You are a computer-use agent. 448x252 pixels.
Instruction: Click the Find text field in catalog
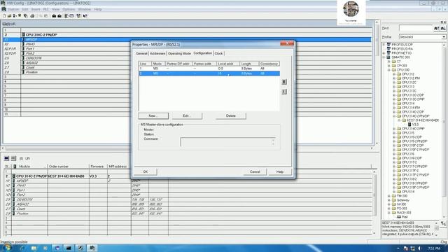pyautogui.click(x=416, y=28)
